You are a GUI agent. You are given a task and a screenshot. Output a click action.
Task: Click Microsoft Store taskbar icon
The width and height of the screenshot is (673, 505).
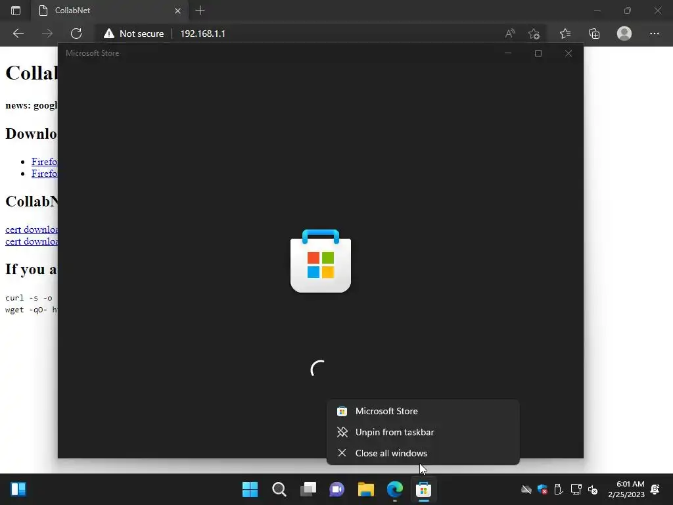(x=424, y=489)
